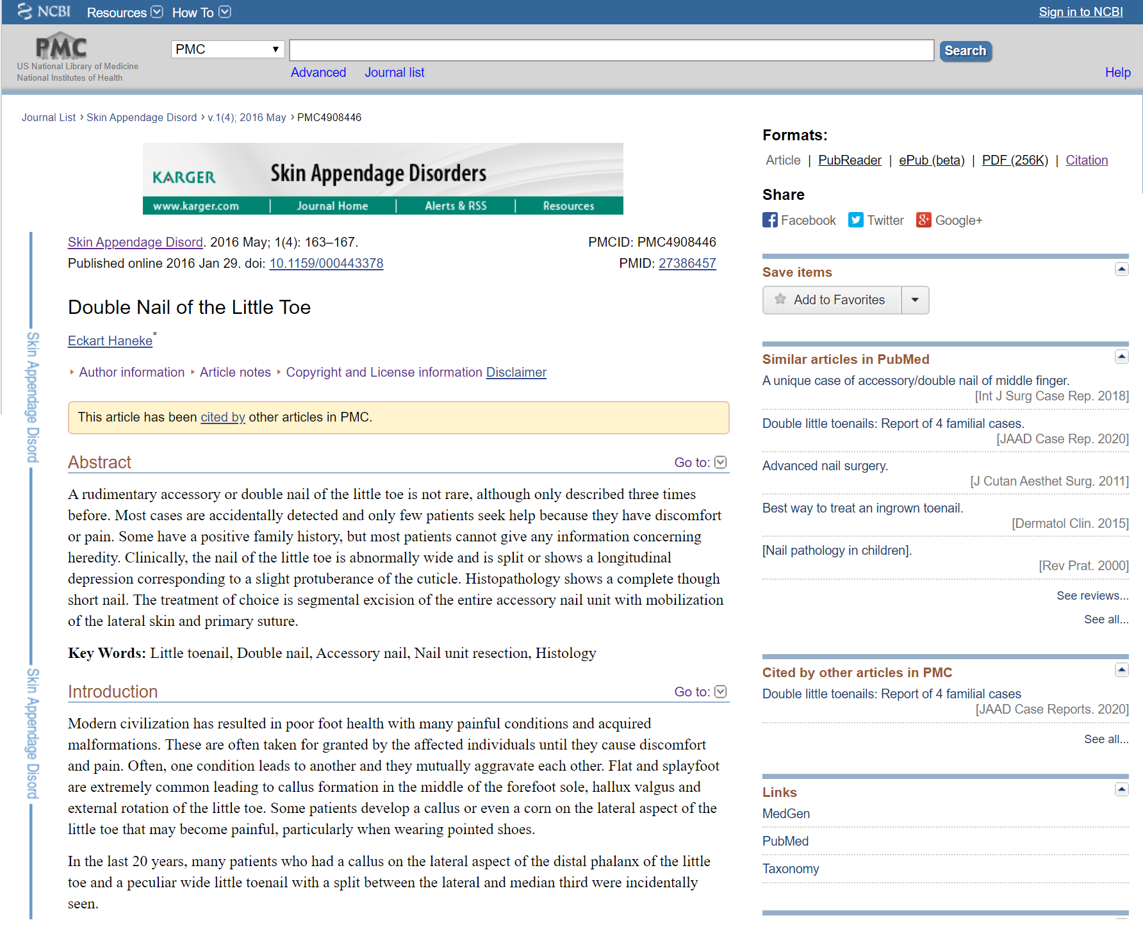Open the Disclaimer link
Image resolution: width=1143 pixels, height=927 pixels.
(516, 372)
